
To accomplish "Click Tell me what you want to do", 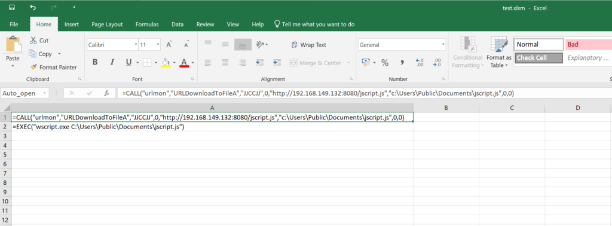I will click(314, 24).
